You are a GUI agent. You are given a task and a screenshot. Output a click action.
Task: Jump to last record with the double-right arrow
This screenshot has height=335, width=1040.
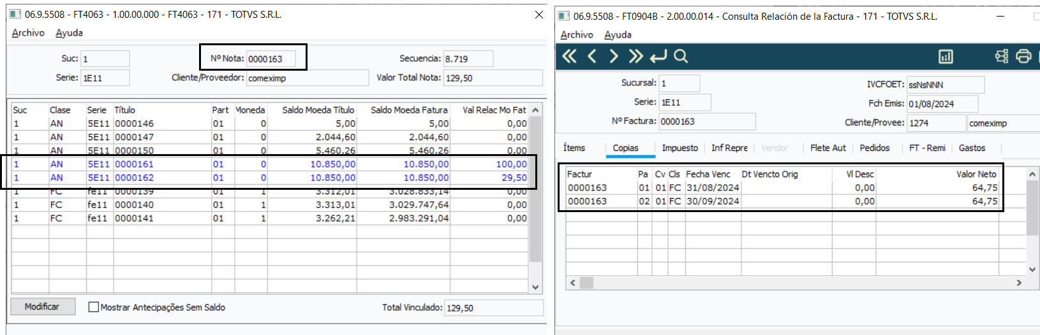click(x=635, y=57)
